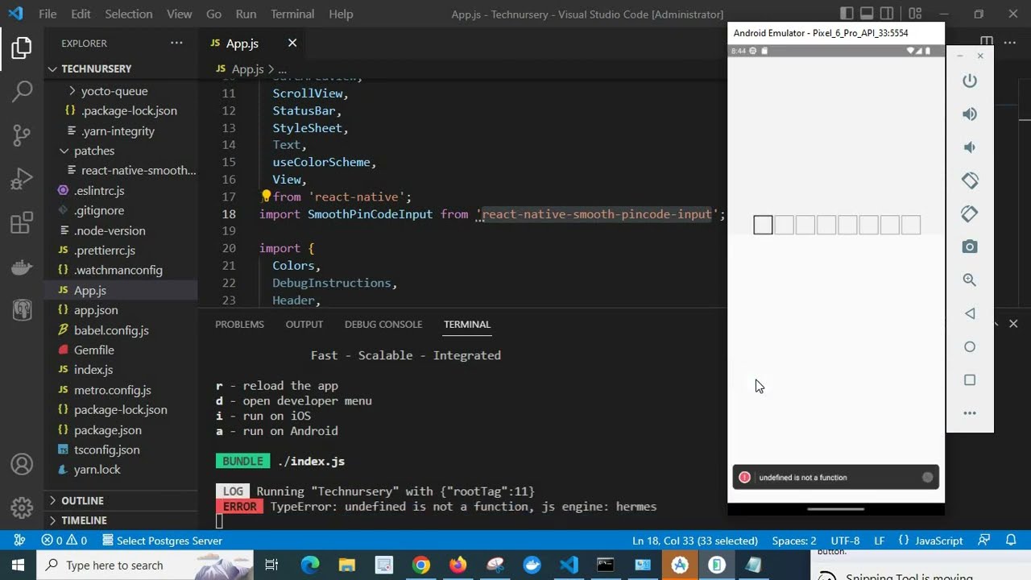Close the App.js editor tab
The width and height of the screenshot is (1031, 580).
(x=292, y=43)
